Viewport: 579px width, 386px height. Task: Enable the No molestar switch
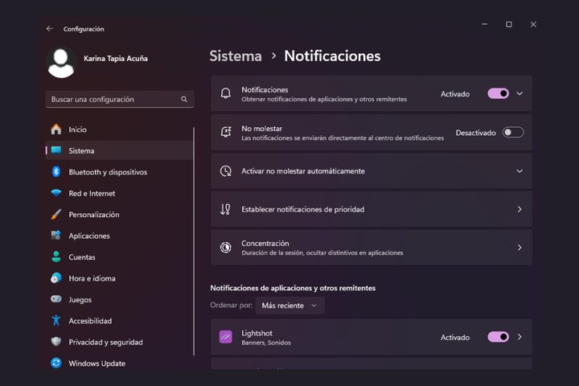[x=512, y=133]
